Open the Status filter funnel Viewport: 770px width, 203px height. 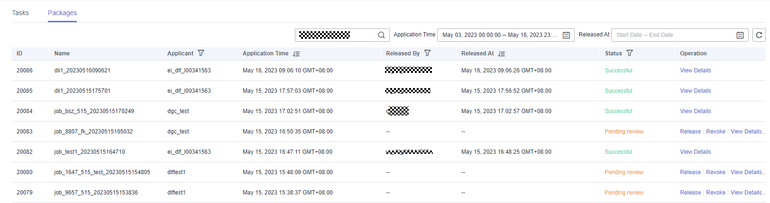click(630, 53)
